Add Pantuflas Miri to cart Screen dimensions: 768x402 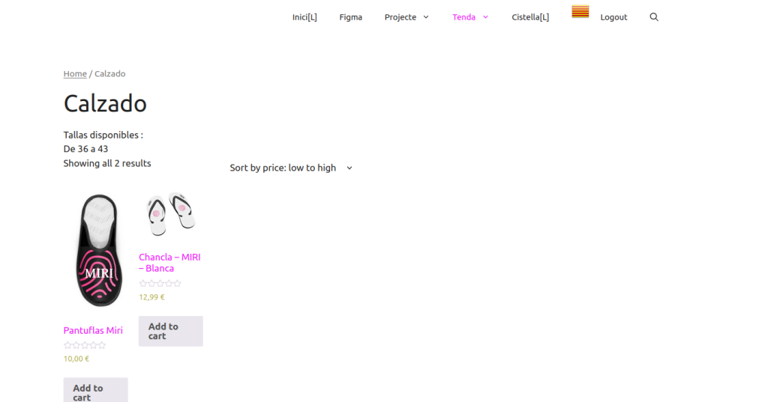(95, 390)
